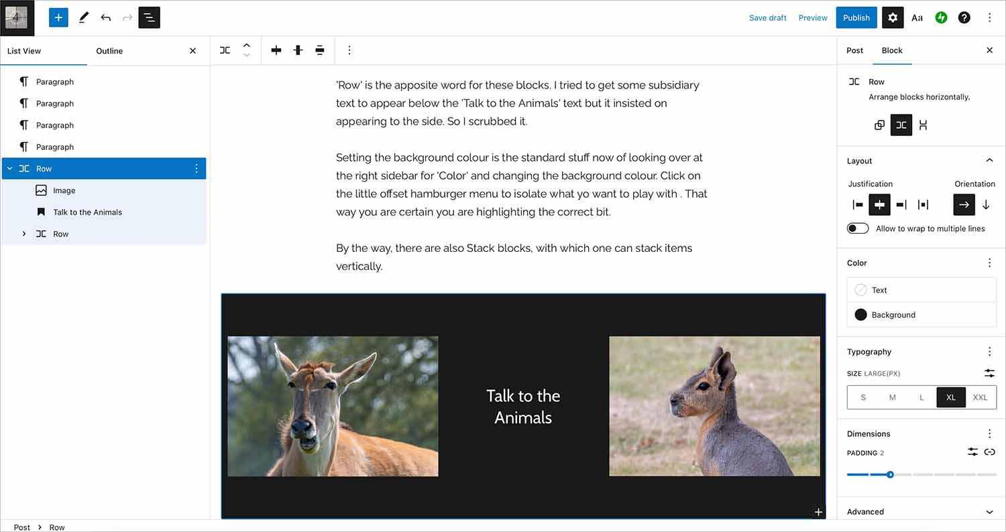1006x532 pixels.
Task: Switch to the Outline tab
Action: pos(109,51)
